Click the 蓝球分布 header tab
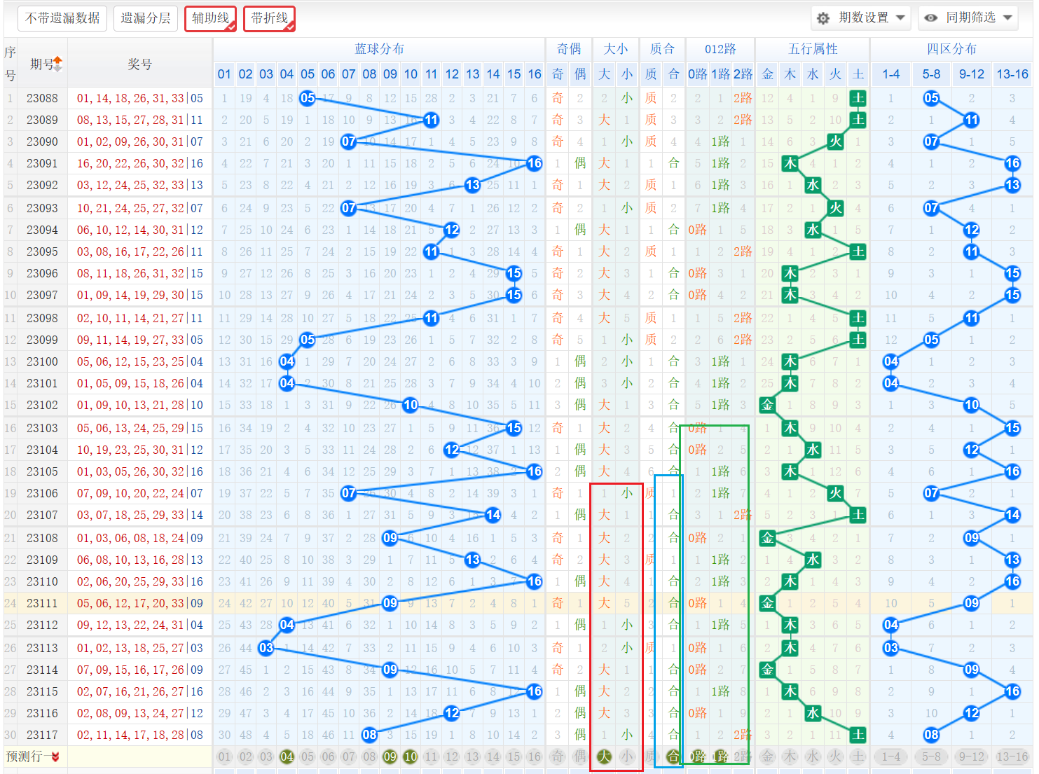1039x774 pixels. coord(379,49)
